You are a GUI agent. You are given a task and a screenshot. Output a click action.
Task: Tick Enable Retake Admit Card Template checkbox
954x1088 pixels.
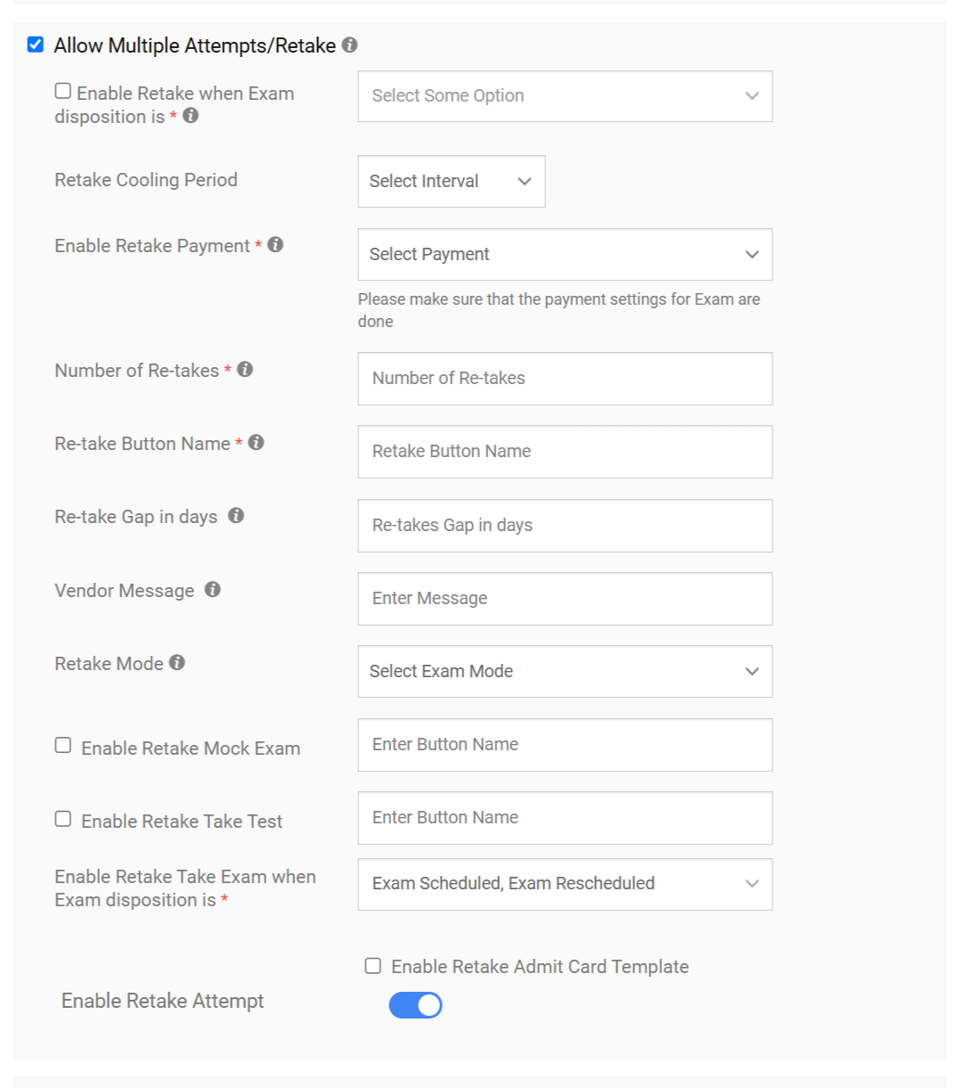tap(373, 966)
